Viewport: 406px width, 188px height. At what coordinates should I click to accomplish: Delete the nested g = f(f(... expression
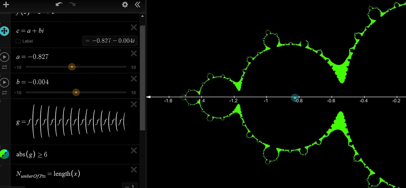pyautogui.click(x=134, y=104)
